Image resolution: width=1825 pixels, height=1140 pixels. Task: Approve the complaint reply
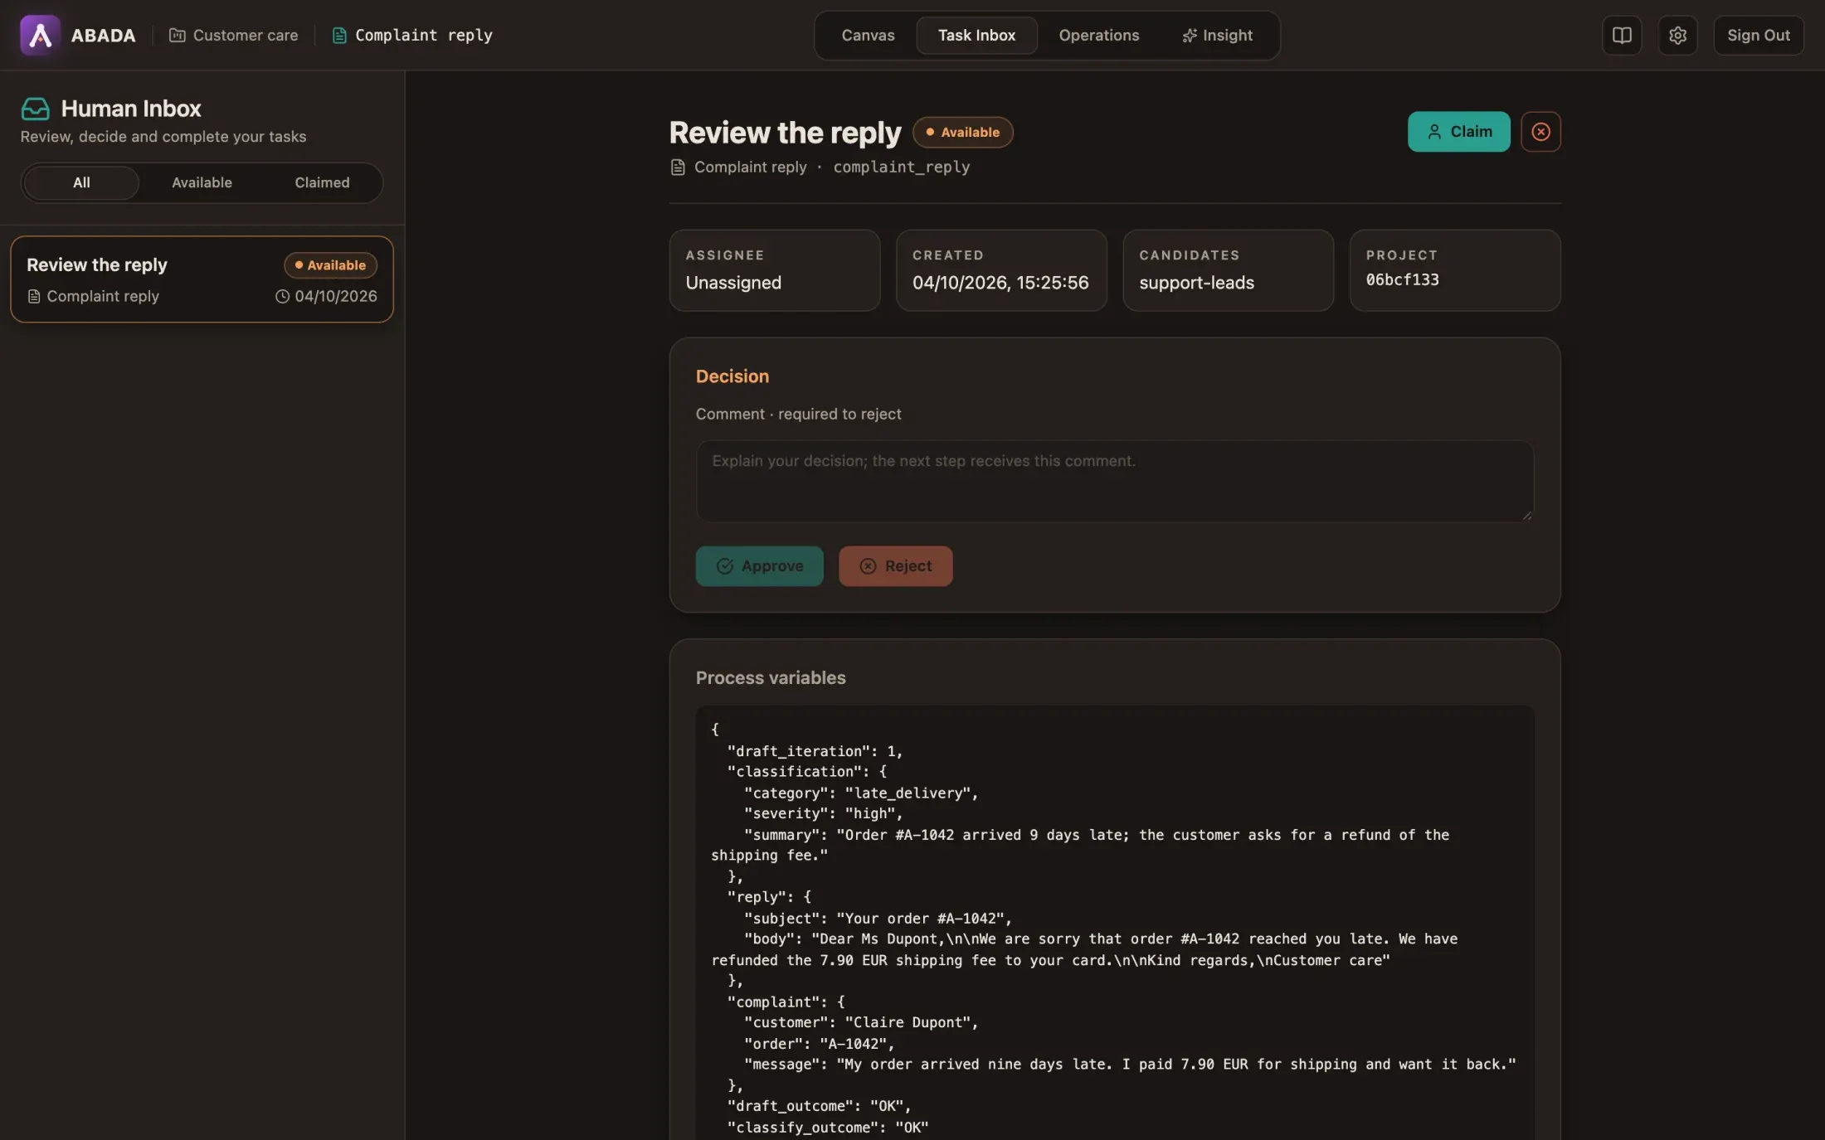pyautogui.click(x=759, y=566)
